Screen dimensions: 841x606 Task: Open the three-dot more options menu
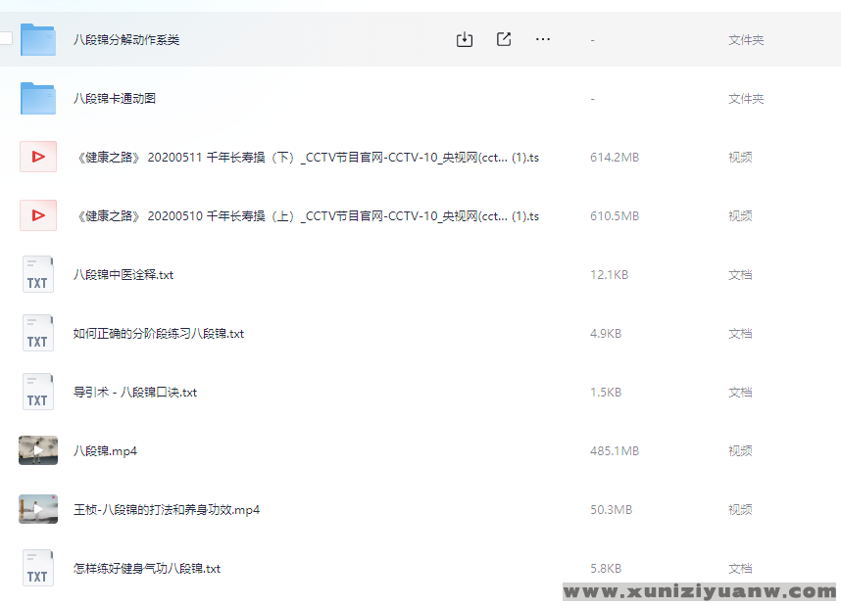coord(543,39)
